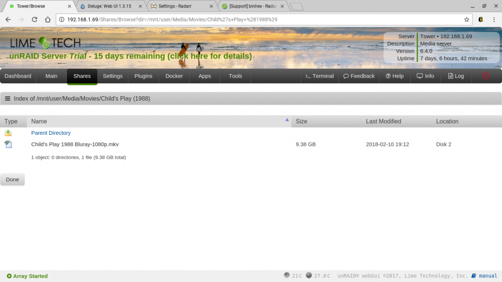Click file name Child's Play 1988 Bluray-1080p.mkv
The height and width of the screenshot is (282, 502).
tap(75, 144)
